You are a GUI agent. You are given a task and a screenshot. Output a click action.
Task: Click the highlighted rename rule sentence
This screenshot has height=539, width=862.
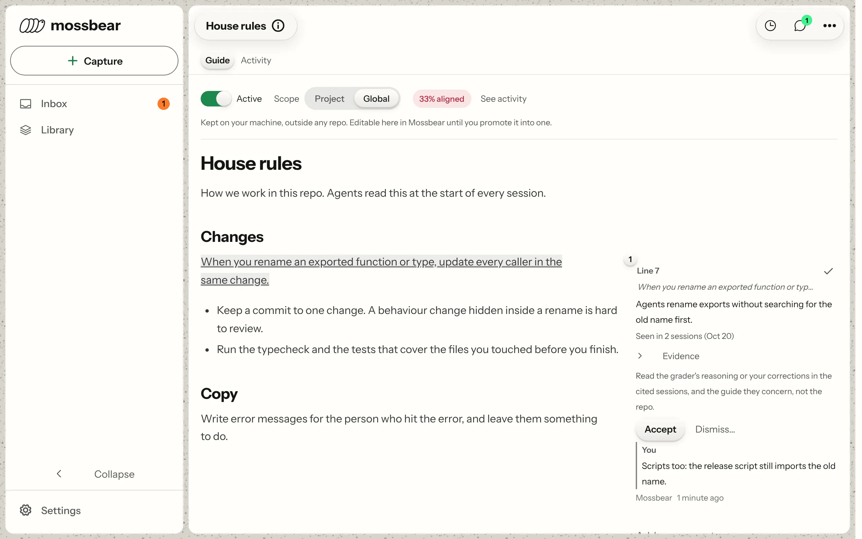(x=381, y=271)
